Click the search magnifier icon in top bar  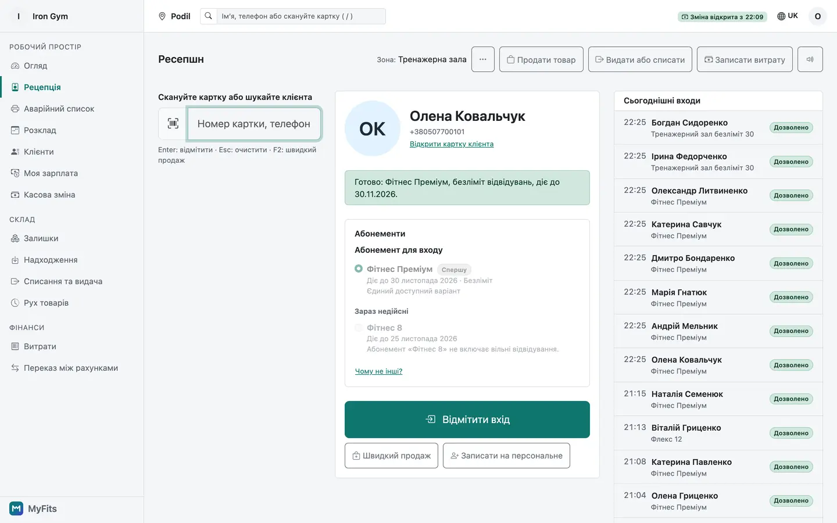click(x=208, y=16)
